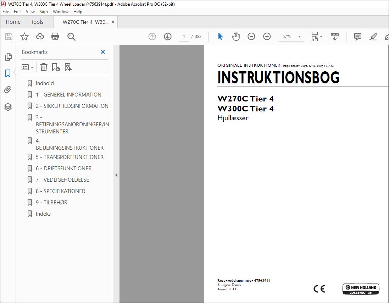Open bookmark 4 - BETJENINGSINSTRUKTIONER
The height and width of the screenshot is (303, 389).
pyautogui.click(x=70, y=144)
